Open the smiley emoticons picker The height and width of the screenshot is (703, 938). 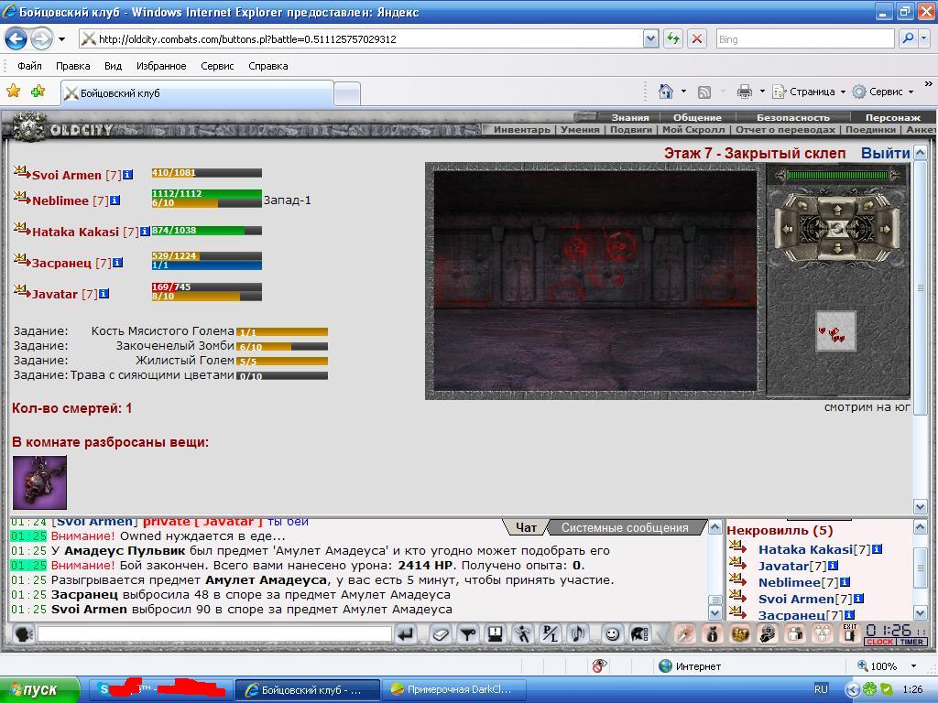[x=611, y=633]
